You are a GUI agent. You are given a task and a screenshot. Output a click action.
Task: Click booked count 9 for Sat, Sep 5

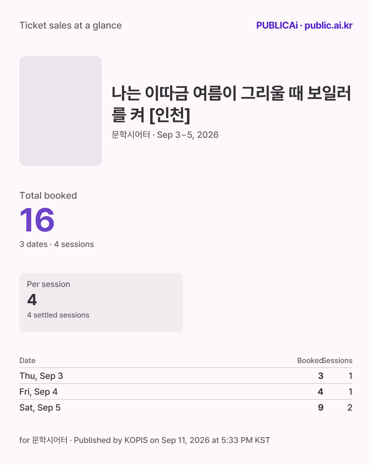[321, 407]
